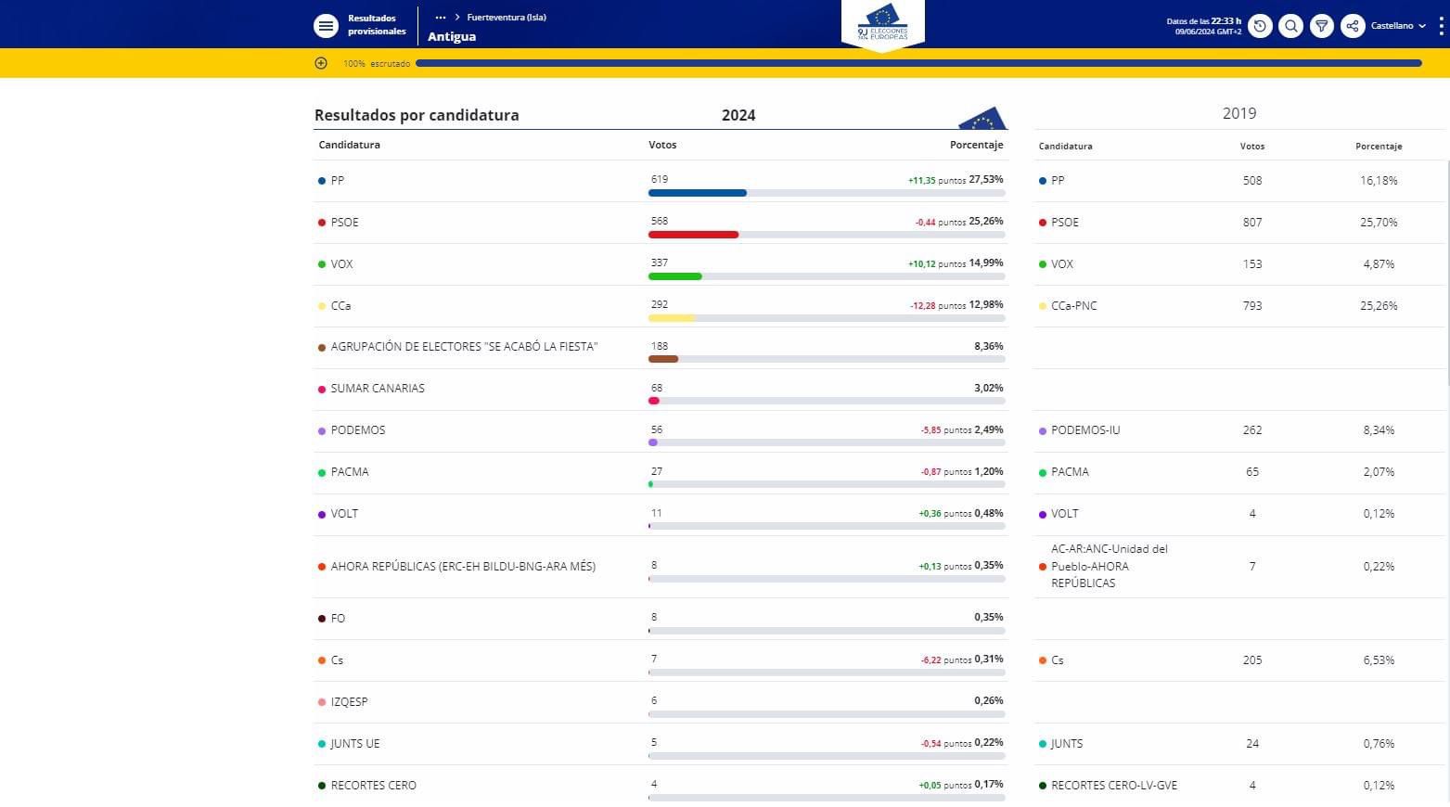Select the IZQESP candidatura row
The width and height of the screenshot is (1450, 807).
[661, 702]
